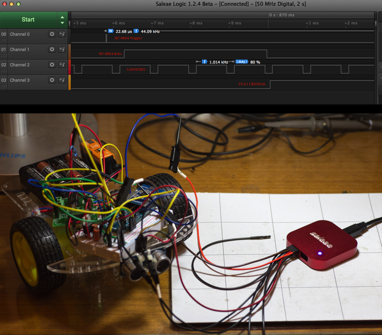Set trigger edge on Channel 3
This screenshot has height=335, width=382.
[62, 80]
